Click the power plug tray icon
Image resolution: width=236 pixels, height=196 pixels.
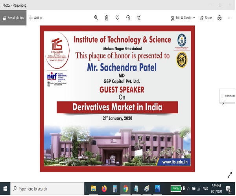pos(184,189)
